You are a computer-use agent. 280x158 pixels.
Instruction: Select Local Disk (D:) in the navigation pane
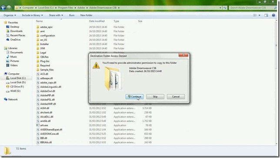(18, 82)
